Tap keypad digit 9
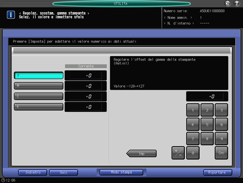The height and width of the screenshot is (183, 243). [221, 139]
